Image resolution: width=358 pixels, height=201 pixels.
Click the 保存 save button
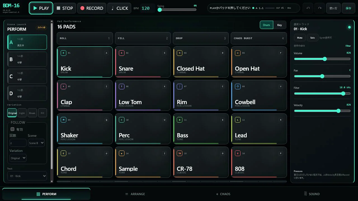point(348,8)
